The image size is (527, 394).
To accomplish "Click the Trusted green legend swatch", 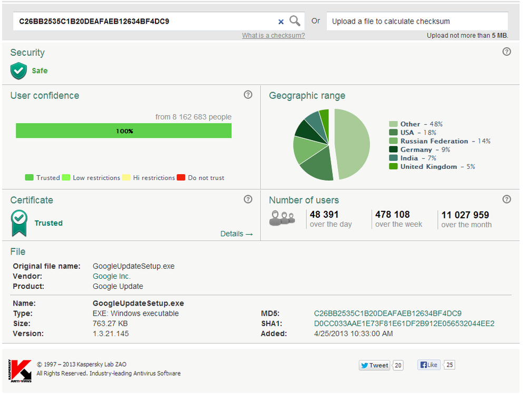I will point(30,178).
